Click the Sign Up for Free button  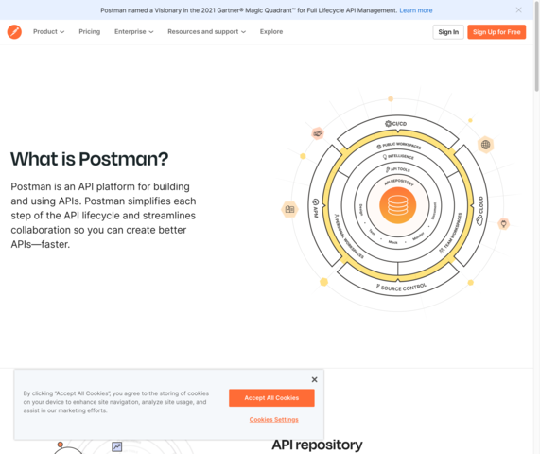(x=496, y=32)
